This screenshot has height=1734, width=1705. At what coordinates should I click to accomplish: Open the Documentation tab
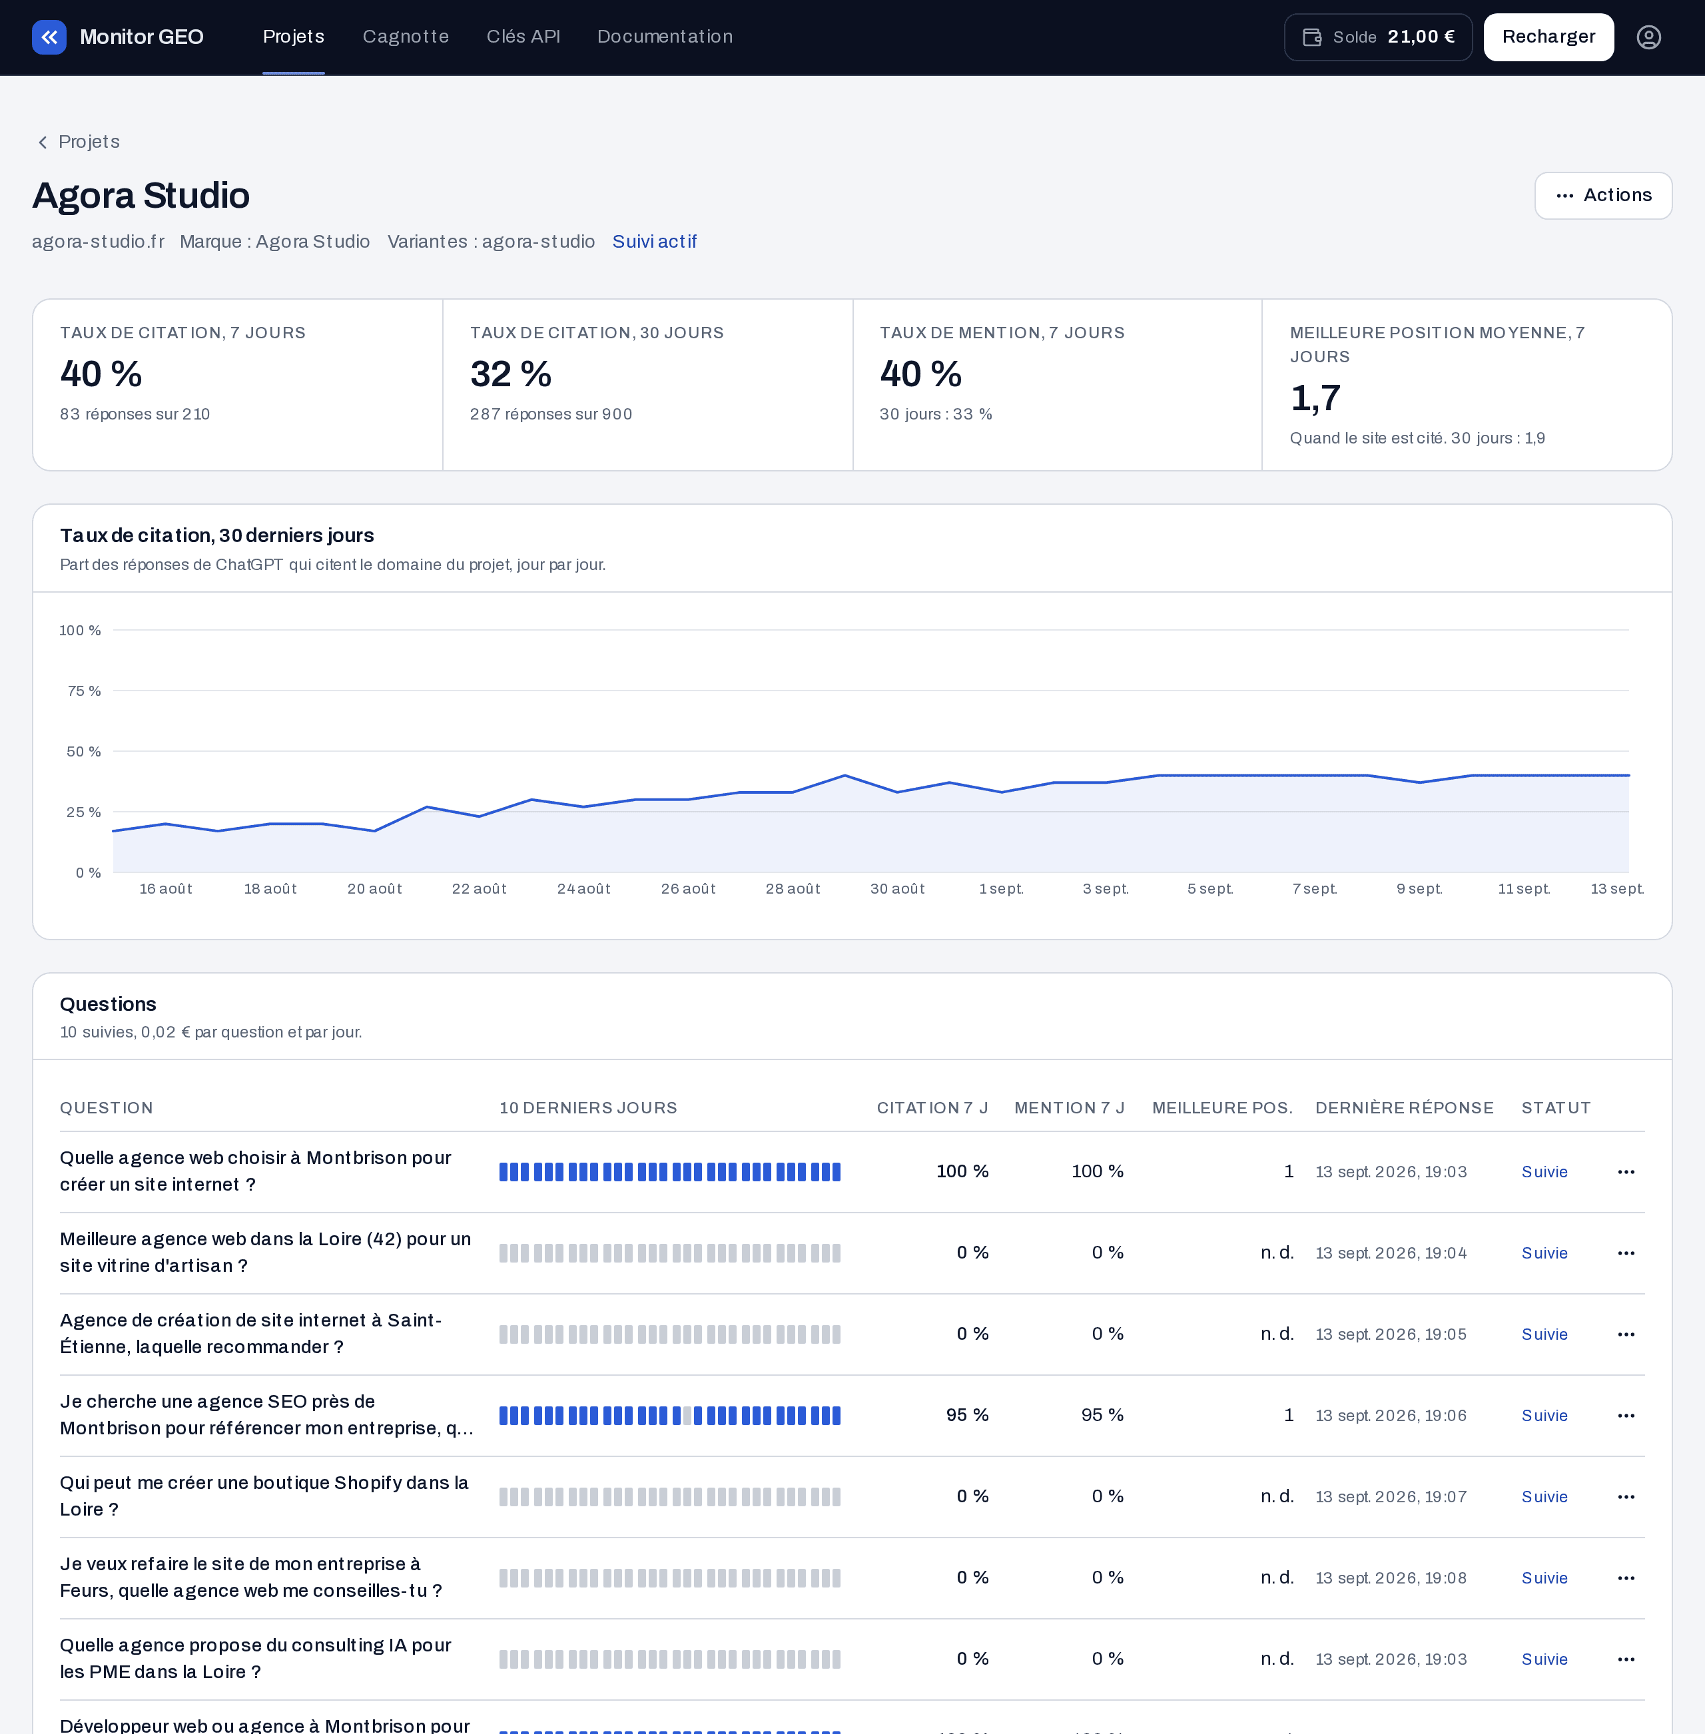tap(665, 37)
